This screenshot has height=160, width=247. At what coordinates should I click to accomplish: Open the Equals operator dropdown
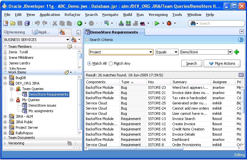click(x=176, y=52)
